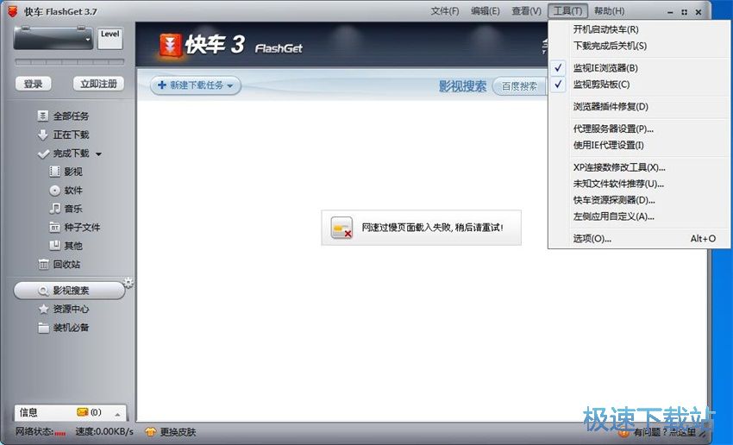Image resolution: width=733 pixels, height=445 pixels.
Task: Click the 速度:0.00KB/s status text
Action: click(x=104, y=432)
